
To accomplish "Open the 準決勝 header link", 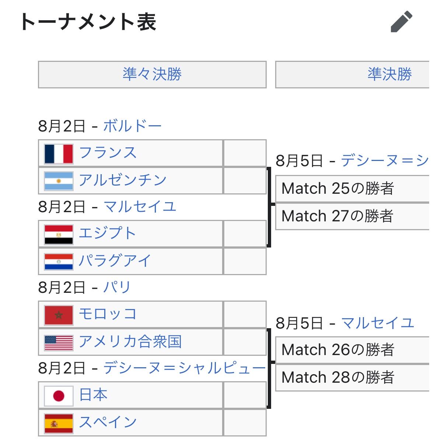I will coord(389,74).
